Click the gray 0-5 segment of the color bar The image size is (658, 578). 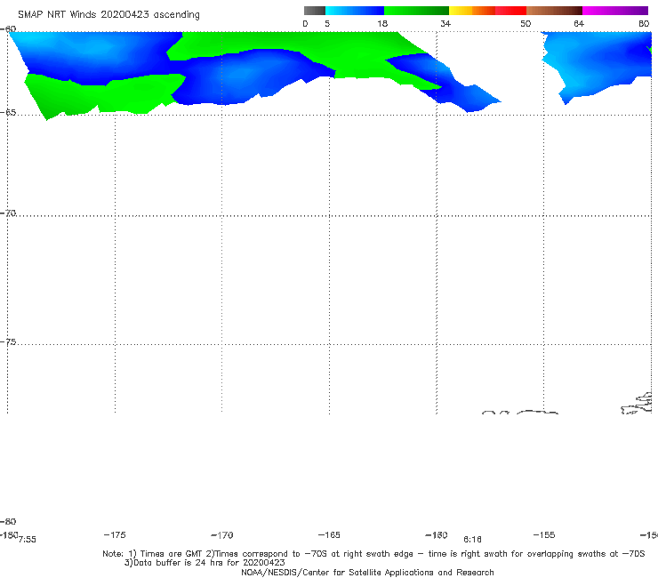(x=314, y=11)
